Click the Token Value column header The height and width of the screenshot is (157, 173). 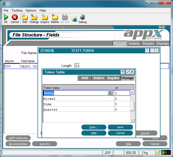click(x=79, y=88)
